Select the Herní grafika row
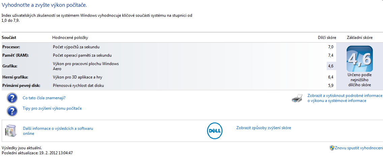Screen dimensions: 383x159 tap(169, 77)
